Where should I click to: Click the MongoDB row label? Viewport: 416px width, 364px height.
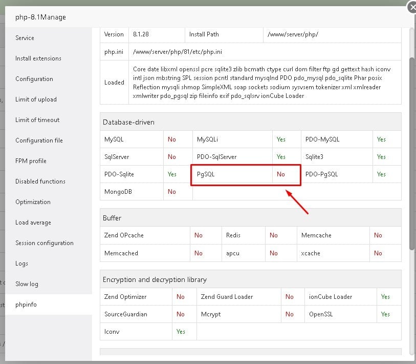coord(117,192)
